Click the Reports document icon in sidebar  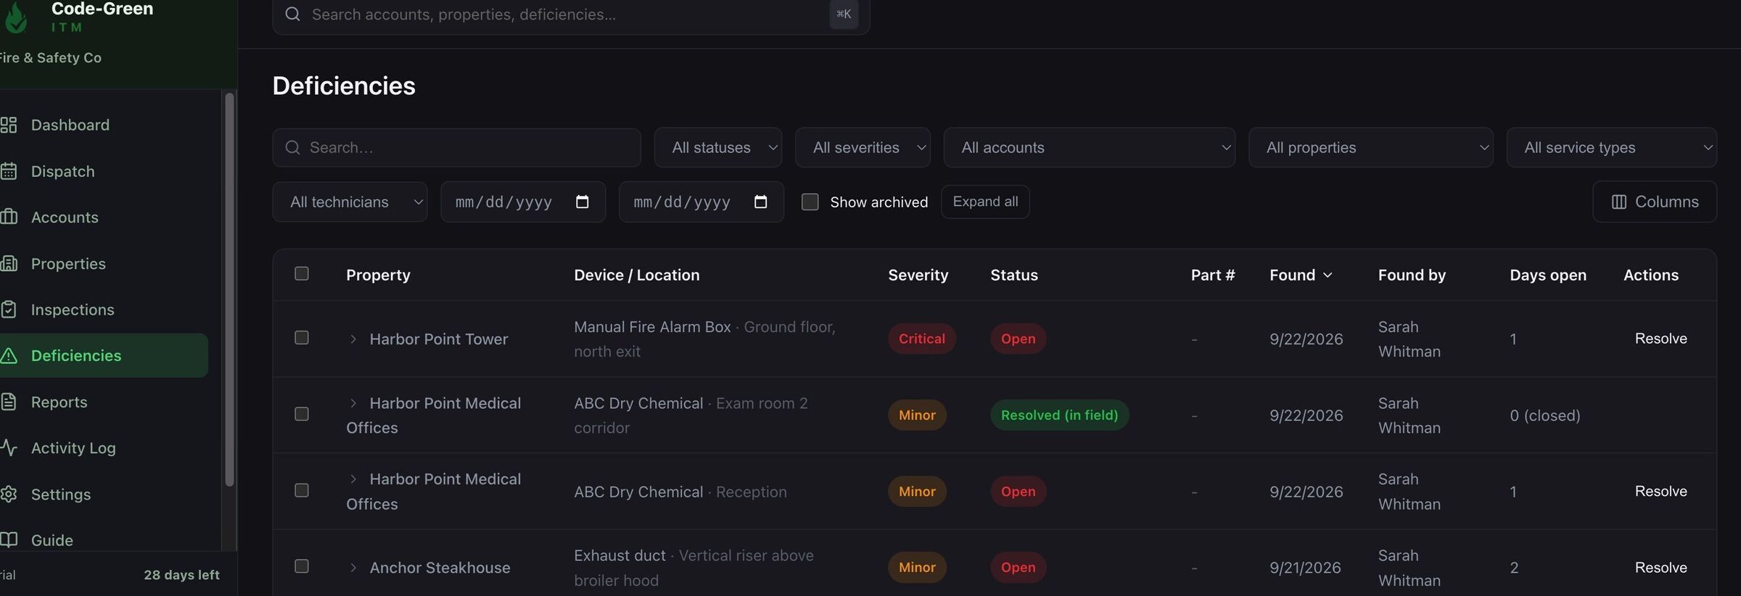pyautogui.click(x=9, y=402)
